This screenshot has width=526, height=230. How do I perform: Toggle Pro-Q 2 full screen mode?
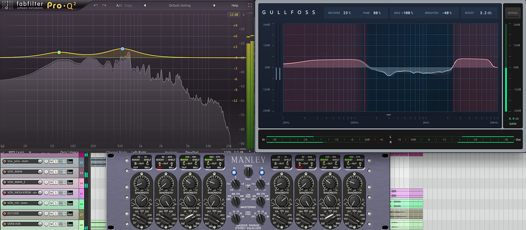click(x=250, y=5)
